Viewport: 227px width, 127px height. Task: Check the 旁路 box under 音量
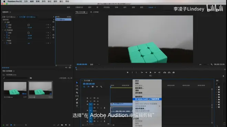(x=29, y=25)
